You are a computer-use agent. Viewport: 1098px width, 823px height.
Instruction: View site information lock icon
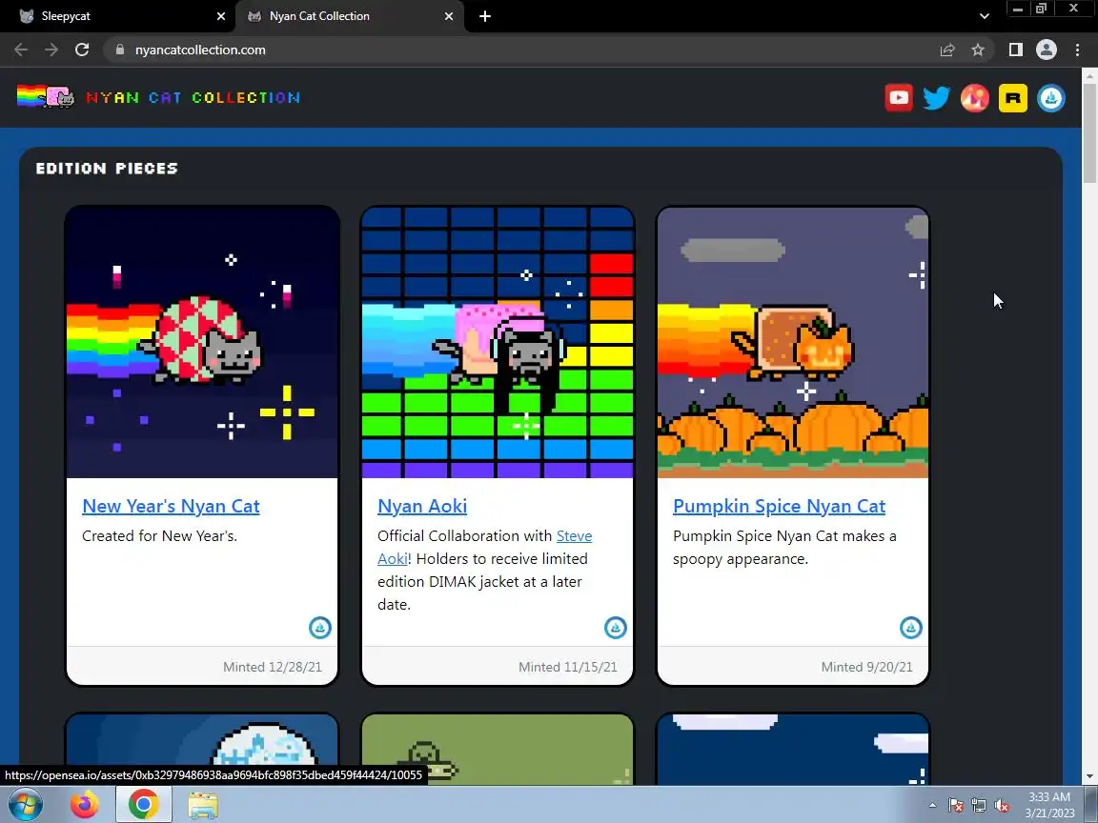120,50
